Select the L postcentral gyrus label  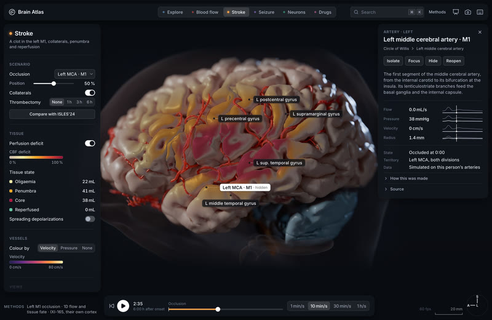[x=276, y=100]
